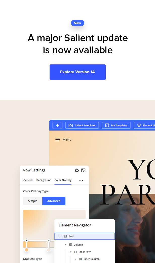The image size is (155, 263).
Task: Select Inner Column in Element Navigator
Action: click(x=92, y=259)
